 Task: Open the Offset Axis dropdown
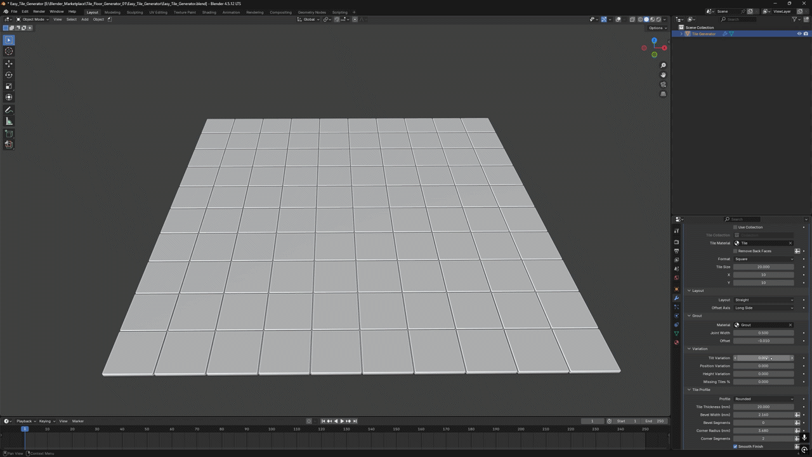click(x=764, y=308)
